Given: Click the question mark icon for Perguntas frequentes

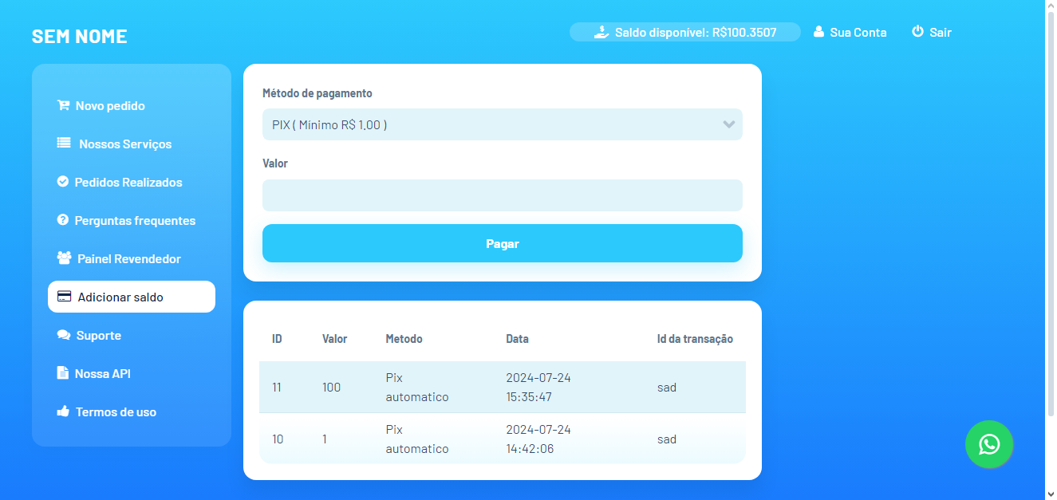Looking at the screenshot, I should pyautogui.click(x=63, y=220).
